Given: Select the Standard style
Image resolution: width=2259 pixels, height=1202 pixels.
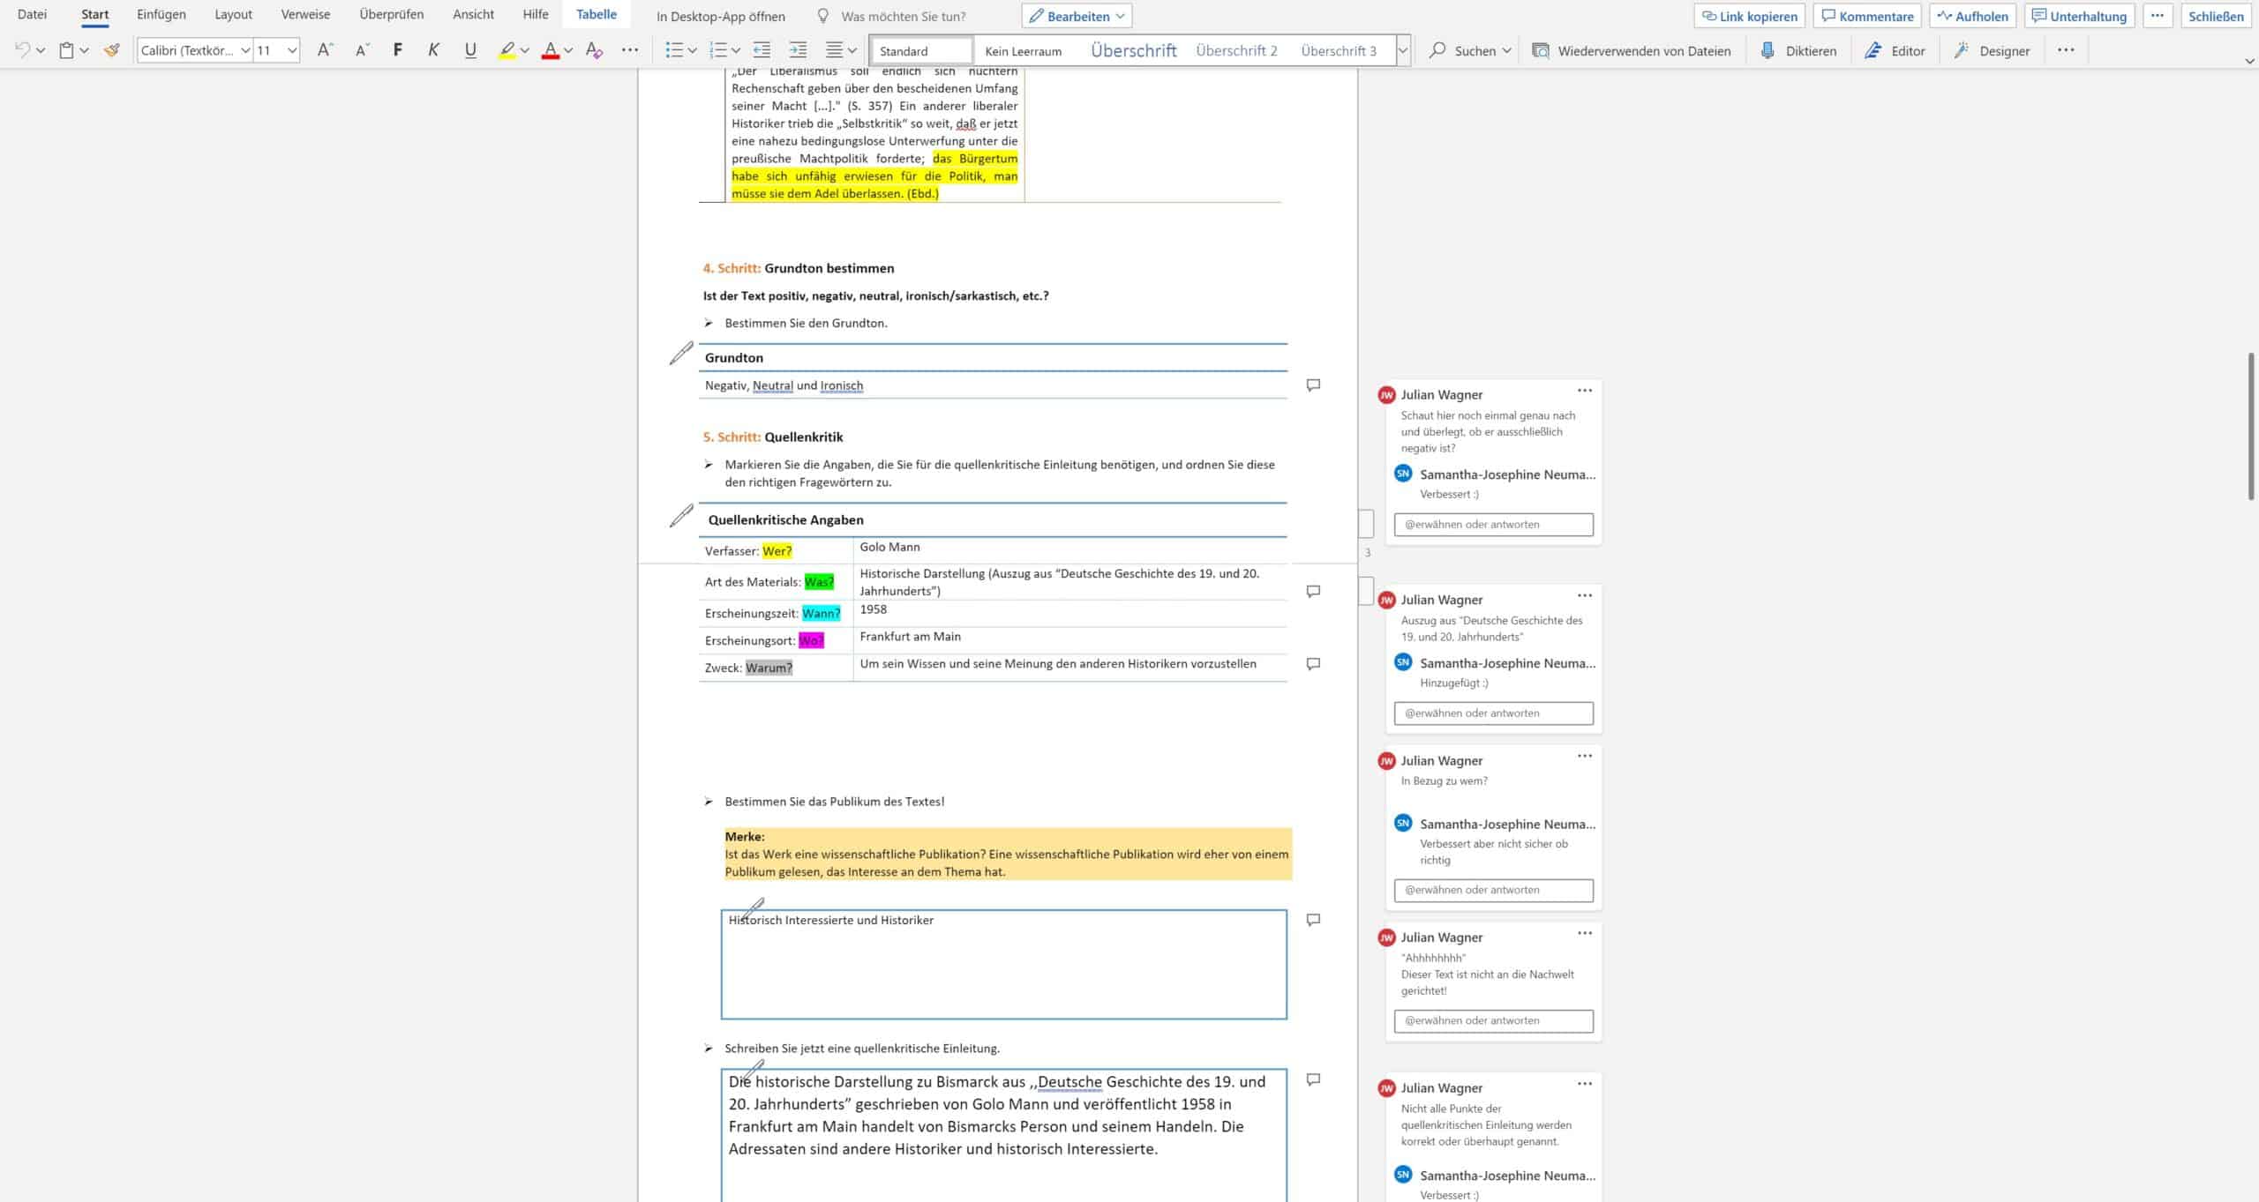Looking at the screenshot, I should coord(921,50).
